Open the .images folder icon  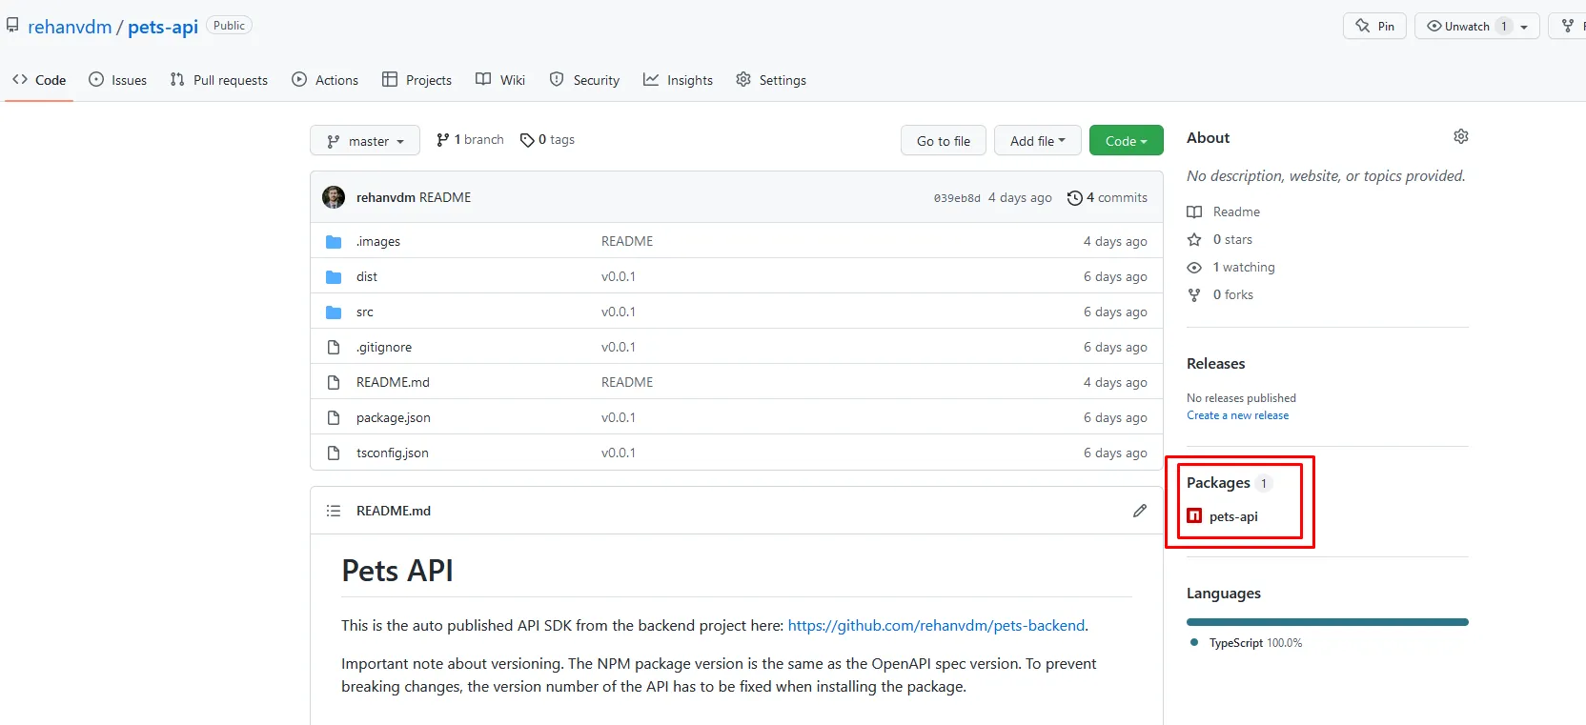click(x=334, y=242)
